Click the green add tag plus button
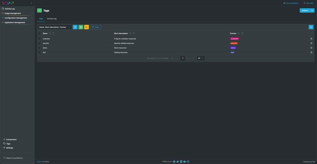The height and width of the screenshot is (164, 317). (39, 11)
